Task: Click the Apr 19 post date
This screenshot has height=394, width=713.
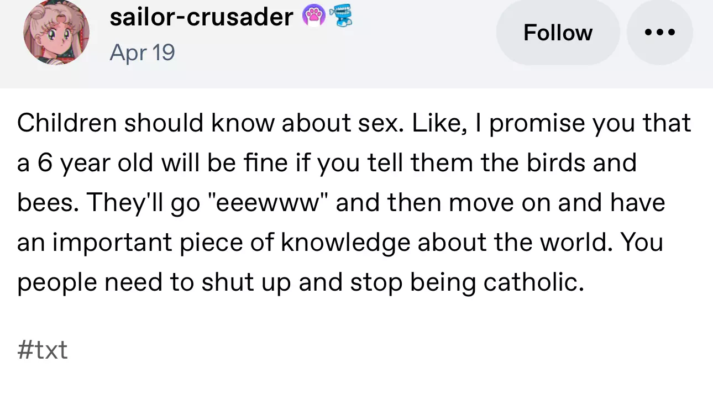Action: tap(142, 52)
